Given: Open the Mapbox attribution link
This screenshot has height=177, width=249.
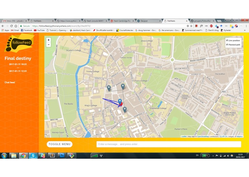Looking at the screenshot, I should click(240, 137).
